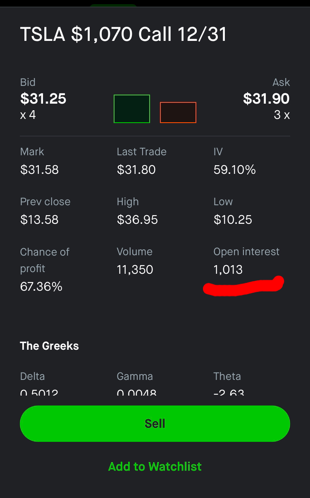This screenshot has width=310, height=498.
Task: Select the orange-outlined ask box
Action: click(178, 112)
